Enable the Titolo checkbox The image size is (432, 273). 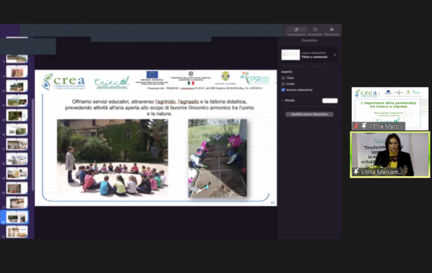pos(283,78)
